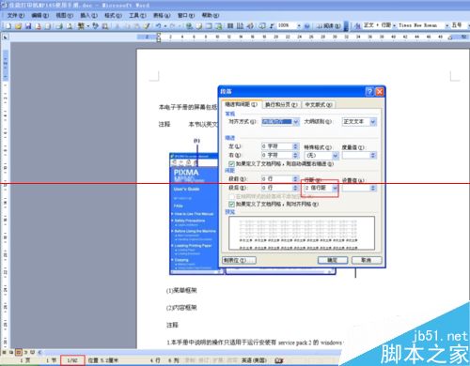Open the 行距 line spacing dropdown

coord(335,188)
